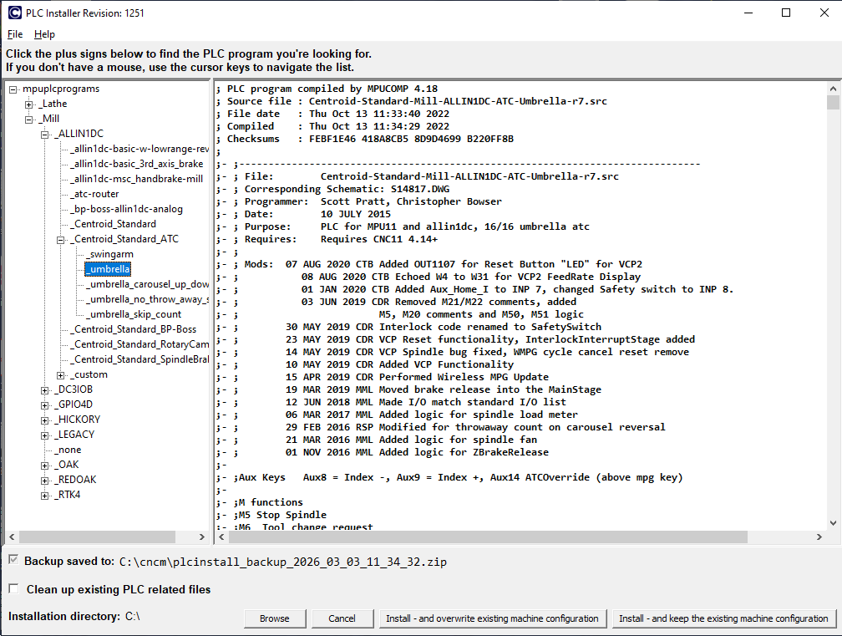Install and keep the existing machine configuration
The height and width of the screenshot is (636, 842).
point(723,618)
